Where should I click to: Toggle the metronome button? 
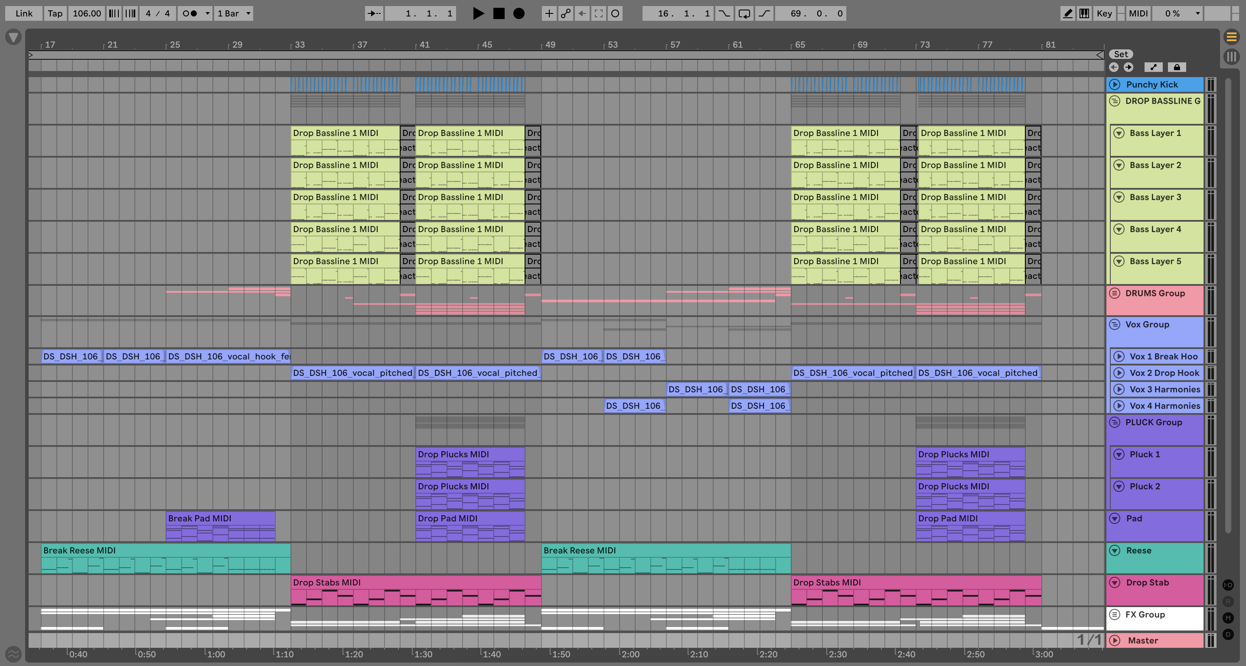click(189, 13)
